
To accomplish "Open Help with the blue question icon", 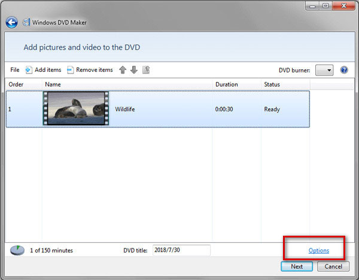I will (x=344, y=70).
